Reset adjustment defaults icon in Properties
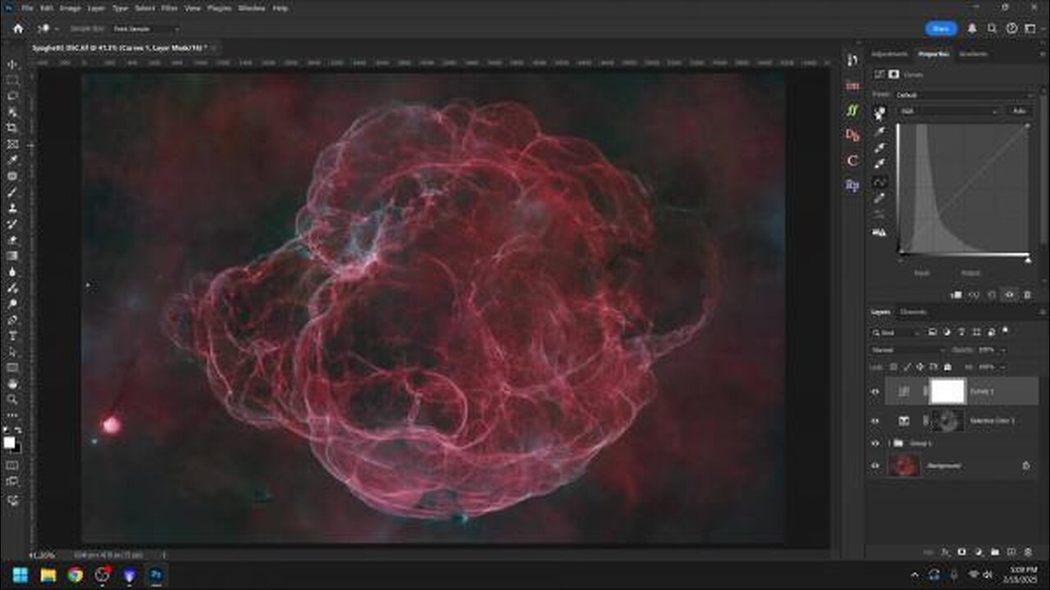Screen dimensions: 1050x590 click(x=992, y=294)
